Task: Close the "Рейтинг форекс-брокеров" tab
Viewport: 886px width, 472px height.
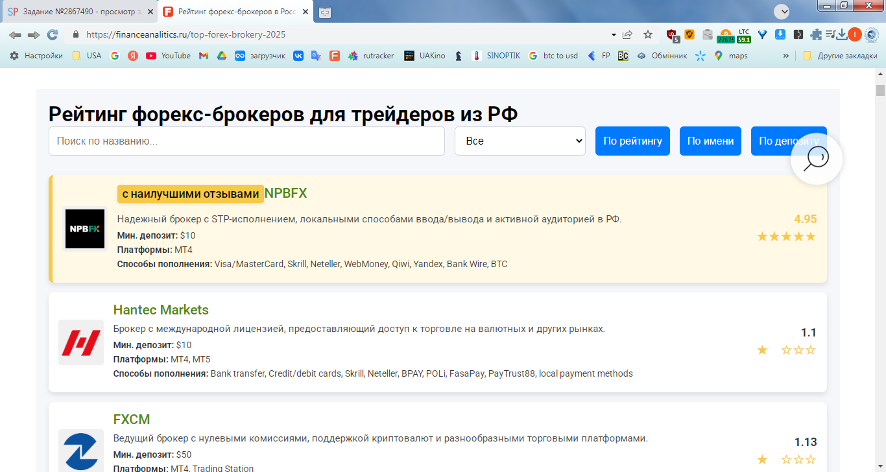Action: (304, 12)
